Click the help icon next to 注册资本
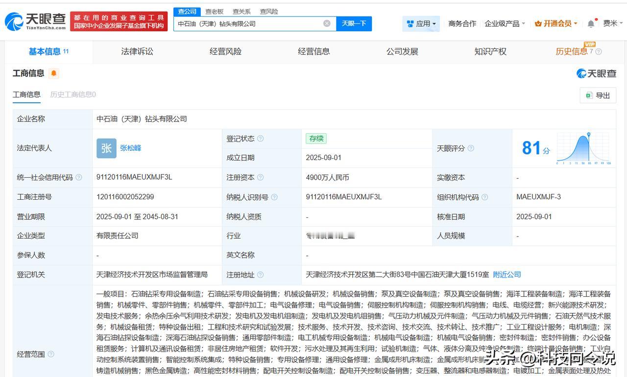Image resolution: width=627 pixels, height=377 pixels. click(x=261, y=177)
